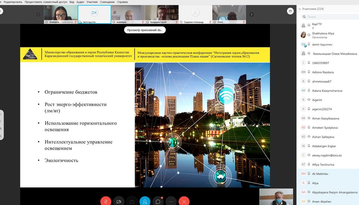
Task: Unmute the microphone with the red mic button
Action: coord(106,202)
